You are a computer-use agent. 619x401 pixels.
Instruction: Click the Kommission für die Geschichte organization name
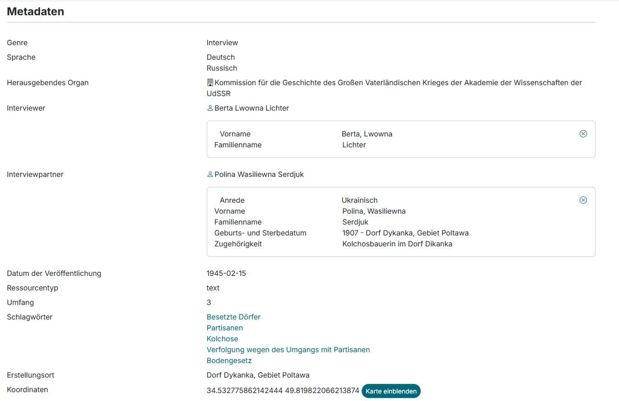pos(395,88)
